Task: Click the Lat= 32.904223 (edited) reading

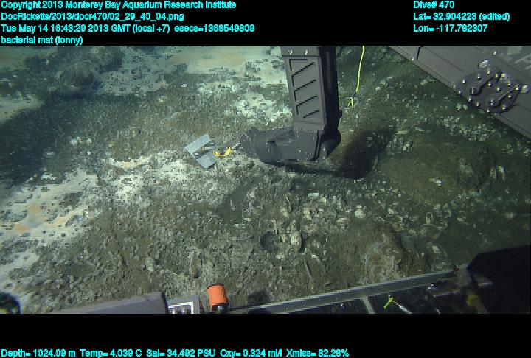Action: point(461,17)
